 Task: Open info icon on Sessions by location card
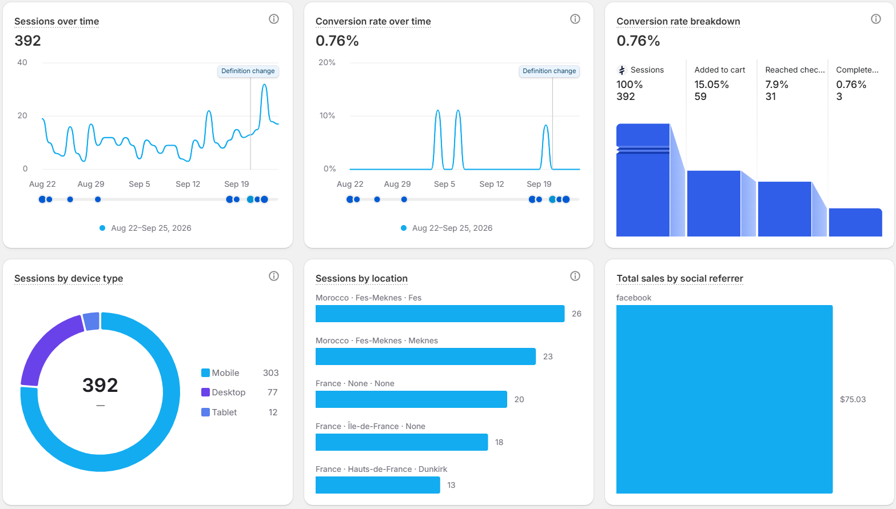pos(575,276)
